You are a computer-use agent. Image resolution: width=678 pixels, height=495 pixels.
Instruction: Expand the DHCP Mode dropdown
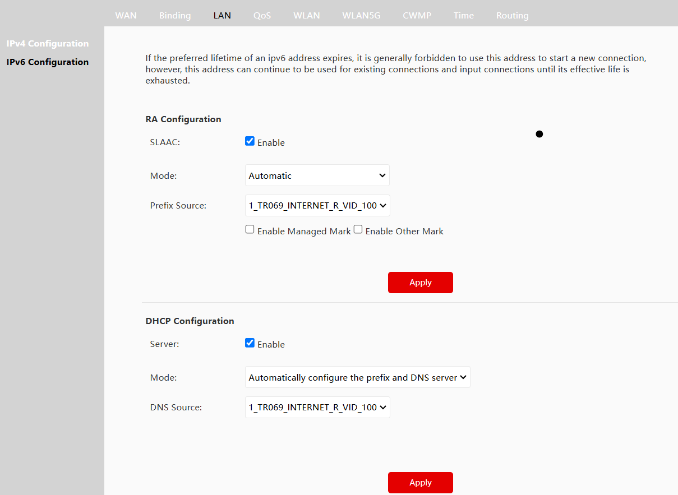357,377
